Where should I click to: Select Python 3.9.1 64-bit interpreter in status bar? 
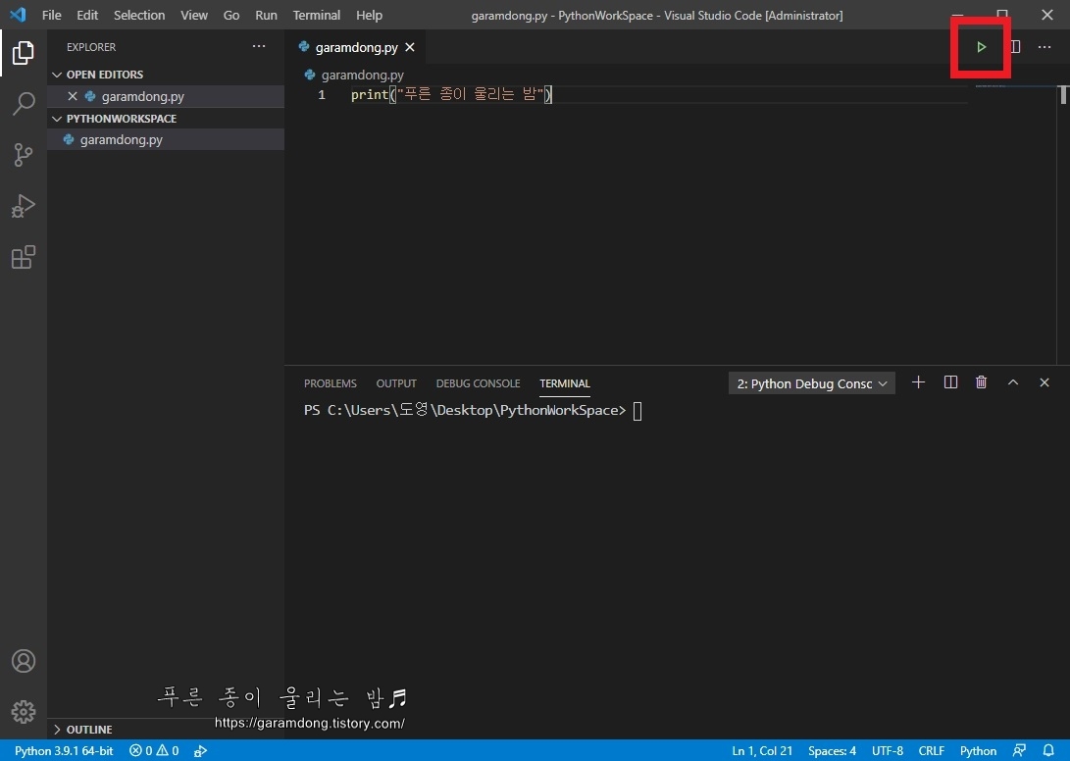(x=64, y=751)
